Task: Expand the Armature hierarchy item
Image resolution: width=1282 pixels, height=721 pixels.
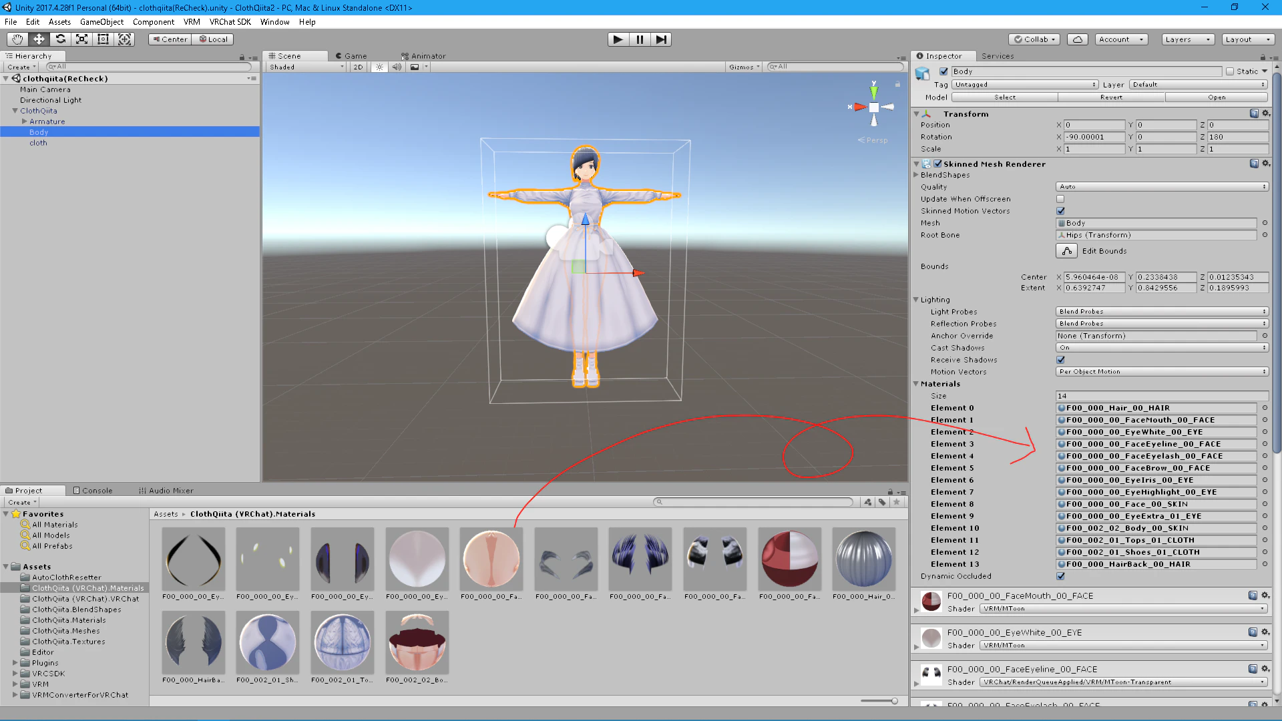Action: pyautogui.click(x=25, y=122)
